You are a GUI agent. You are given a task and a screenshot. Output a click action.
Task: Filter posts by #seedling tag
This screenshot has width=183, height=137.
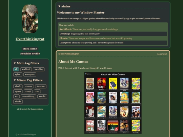(39, 69)
